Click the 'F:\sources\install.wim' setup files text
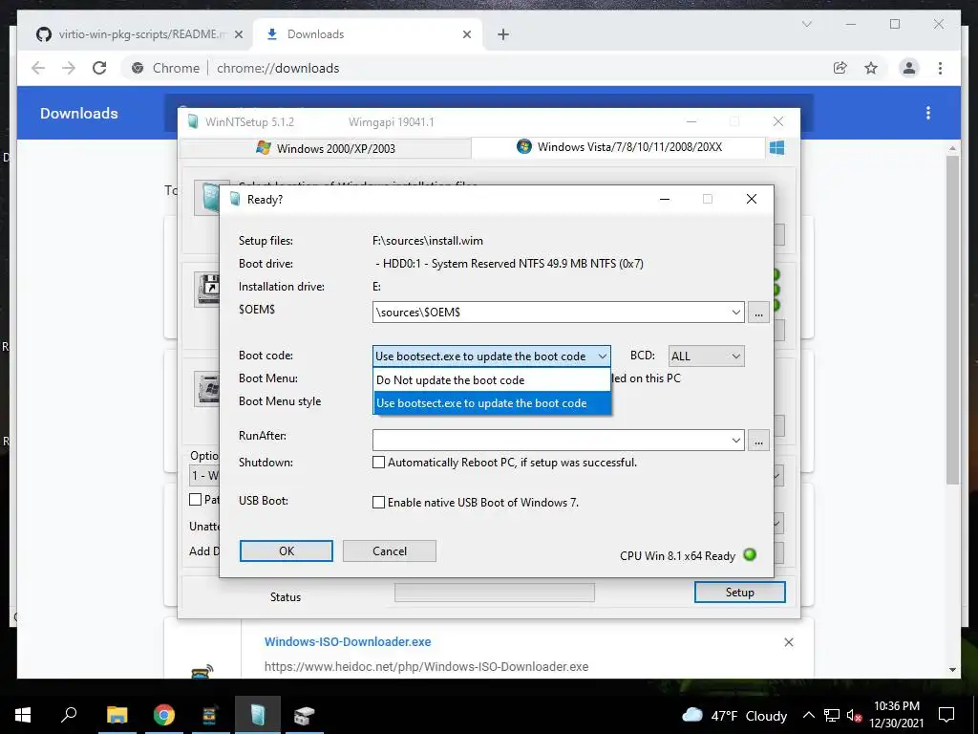This screenshot has width=978, height=734. click(427, 241)
